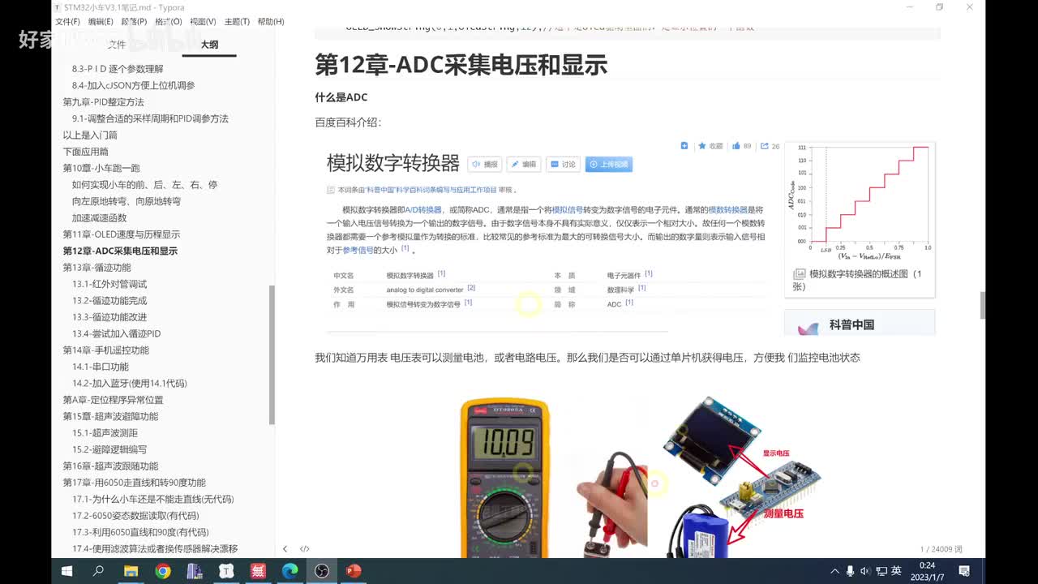Open 如何实现小车的前、后、左、右、停
The width and height of the screenshot is (1038, 584).
pos(144,185)
